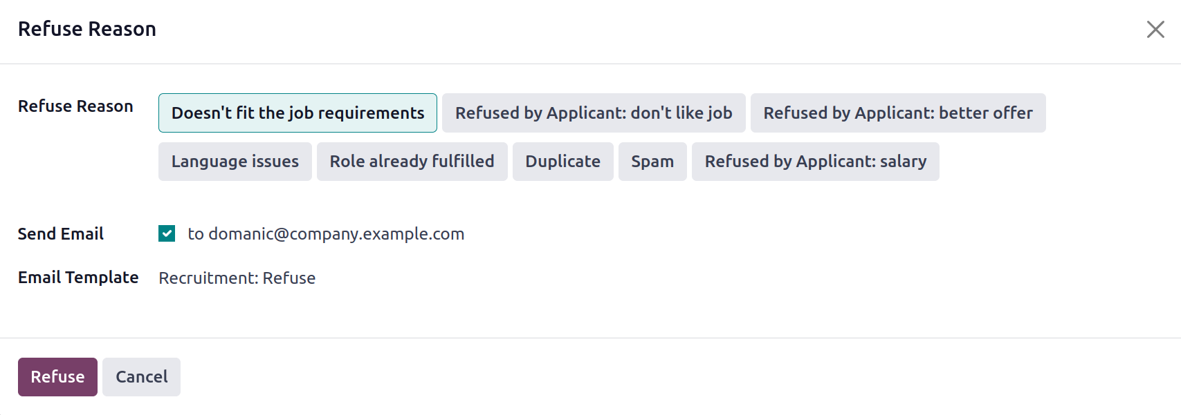The image size is (1181, 415).
Task: Select the "Language issues" refuse reason
Action: pos(235,162)
